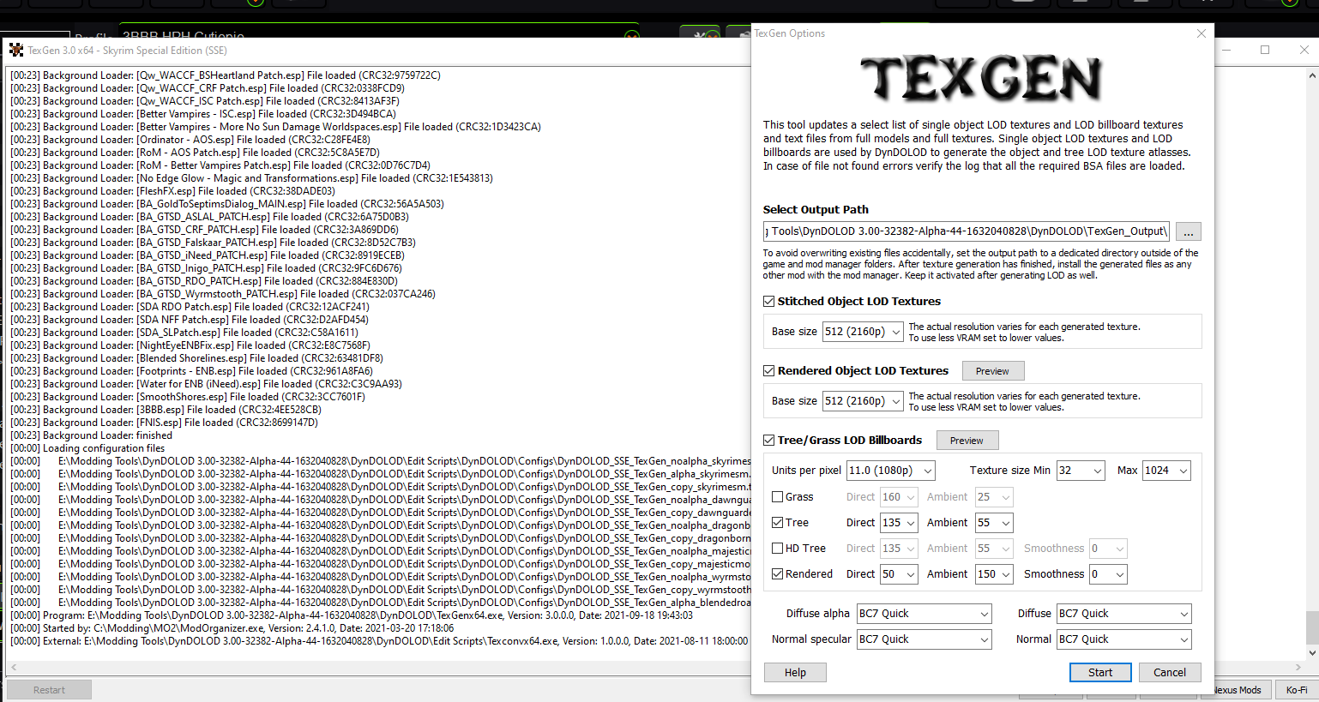Click log line containing Texconvx64.exe
The width and height of the screenshot is (1319, 702).
coord(379,641)
